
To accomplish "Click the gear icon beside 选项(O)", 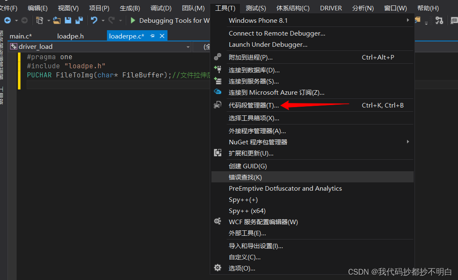I will (x=218, y=268).
